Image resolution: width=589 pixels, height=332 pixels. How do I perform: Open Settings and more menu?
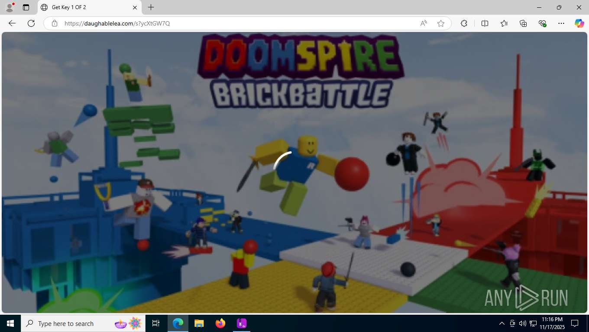click(x=561, y=23)
